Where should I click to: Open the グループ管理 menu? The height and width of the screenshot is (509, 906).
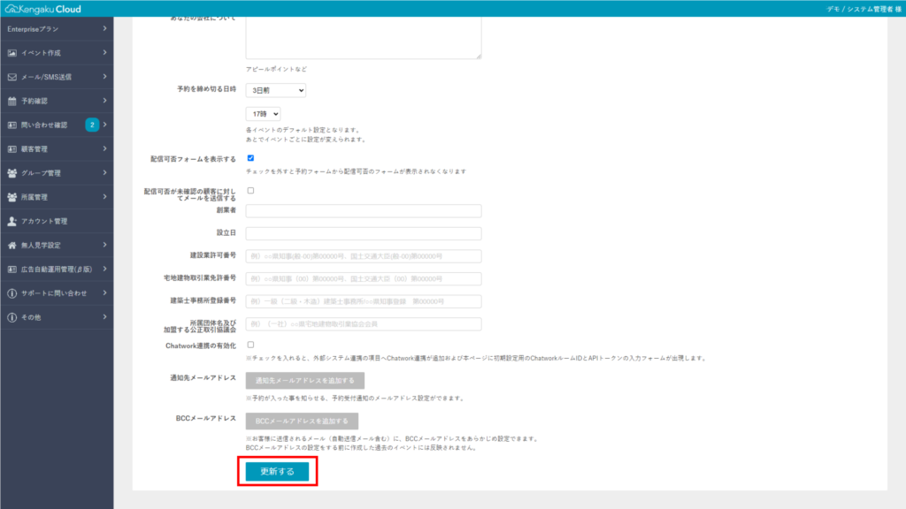[x=57, y=173]
